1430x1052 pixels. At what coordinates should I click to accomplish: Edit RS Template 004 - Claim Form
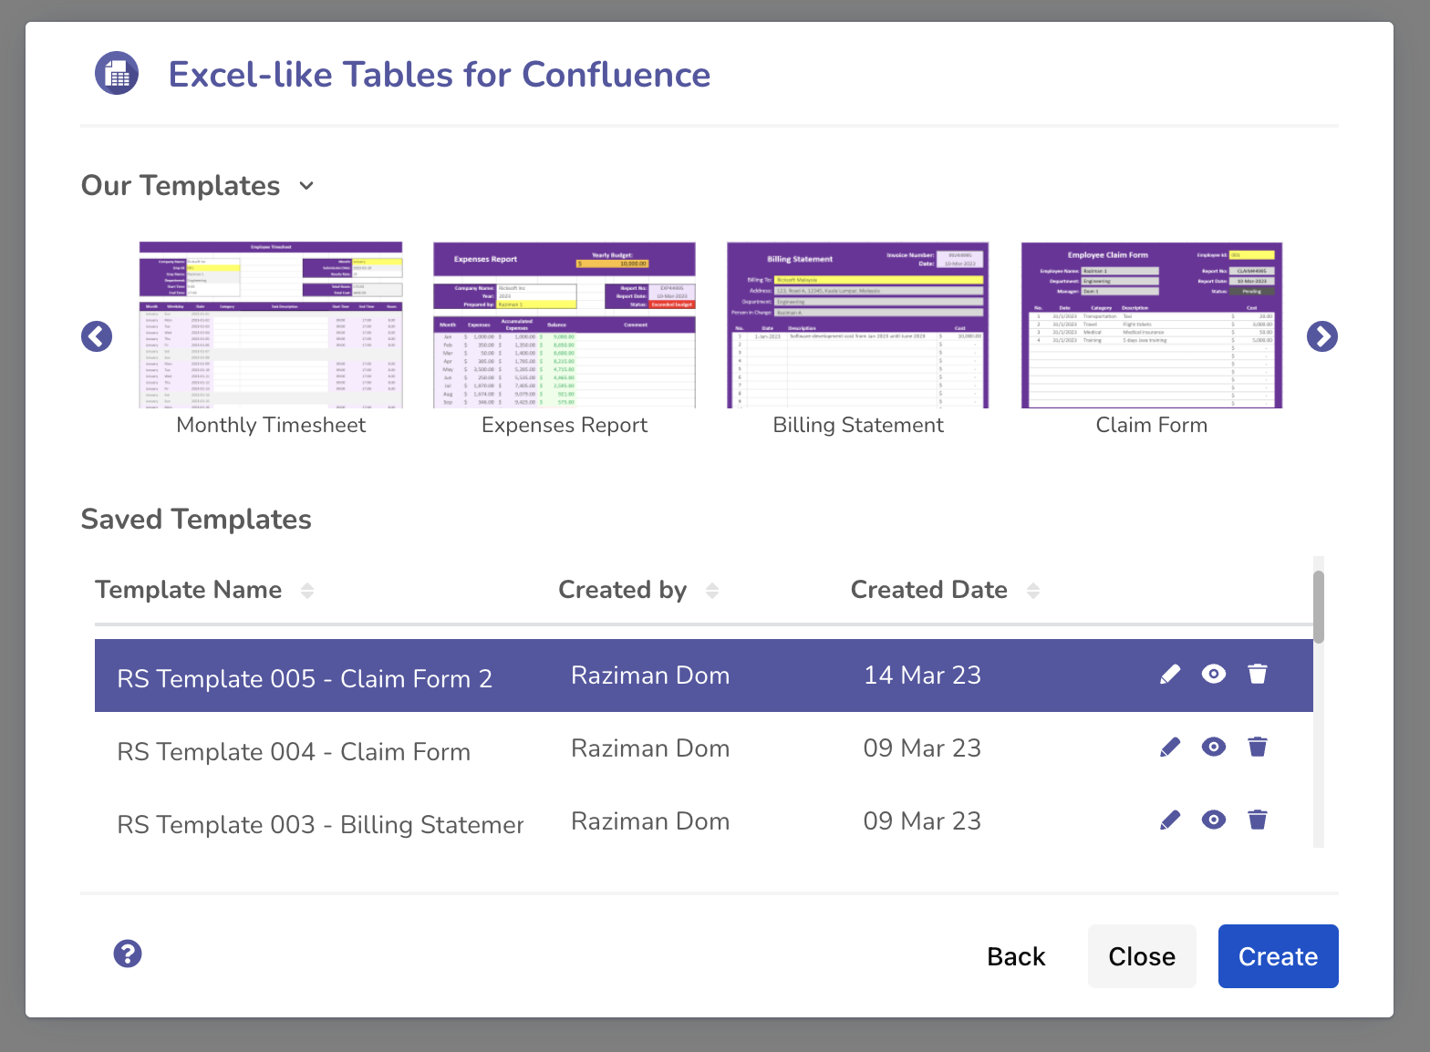click(1170, 748)
